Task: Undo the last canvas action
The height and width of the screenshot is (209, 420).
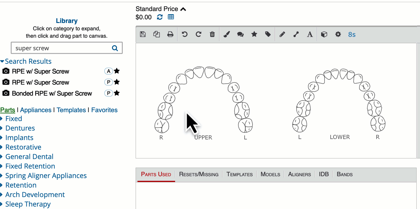Action: point(184,34)
